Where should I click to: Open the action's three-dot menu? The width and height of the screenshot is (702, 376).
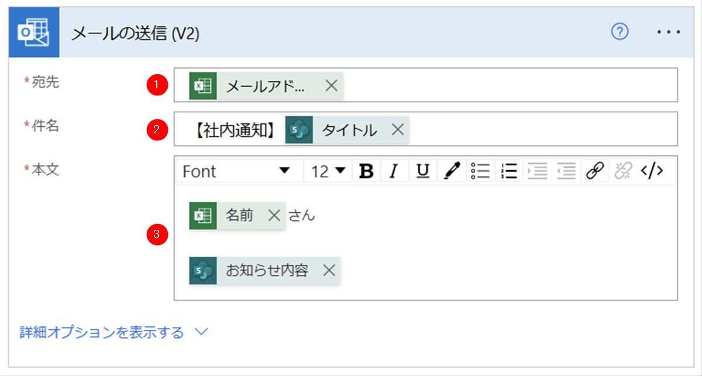tap(669, 33)
